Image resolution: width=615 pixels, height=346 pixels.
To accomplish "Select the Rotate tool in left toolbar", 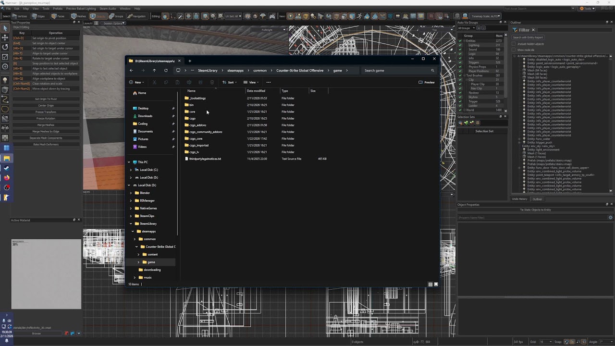I will coord(5,47).
